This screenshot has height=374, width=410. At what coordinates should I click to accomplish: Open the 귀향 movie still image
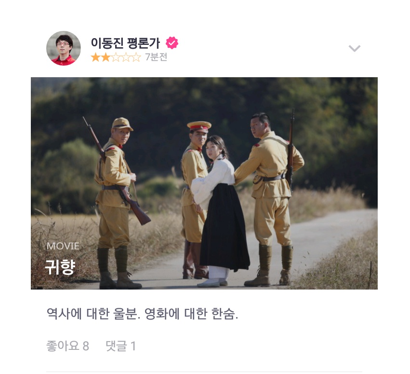tap(204, 183)
